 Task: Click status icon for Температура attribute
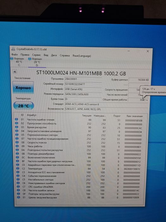pyautogui.click(x=18, y=168)
